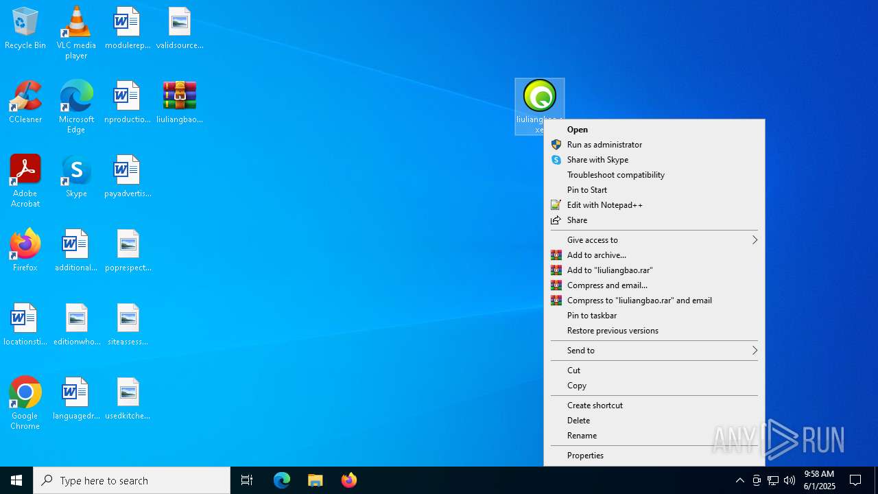Image resolution: width=878 pixels, height=494 pixels.
Task: Select the poprespect image file icon
Action: click(x=128, y=251)
